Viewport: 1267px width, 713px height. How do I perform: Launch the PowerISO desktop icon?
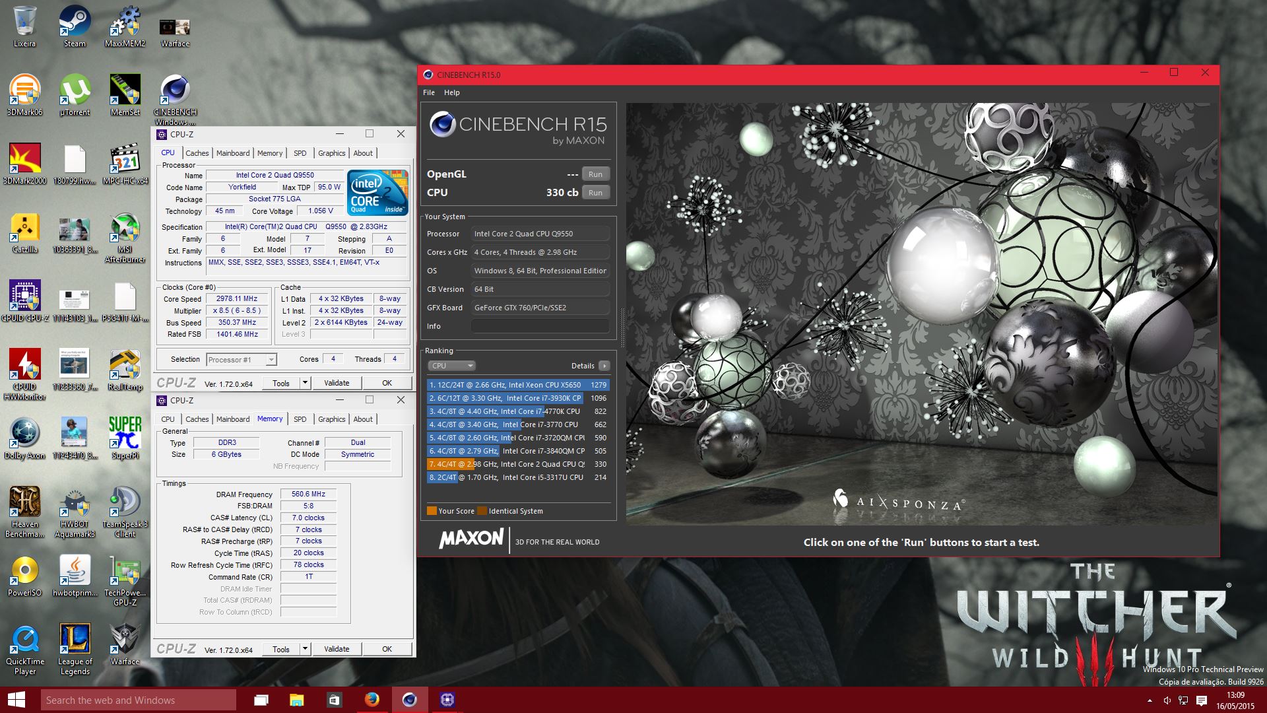[24, 576]
